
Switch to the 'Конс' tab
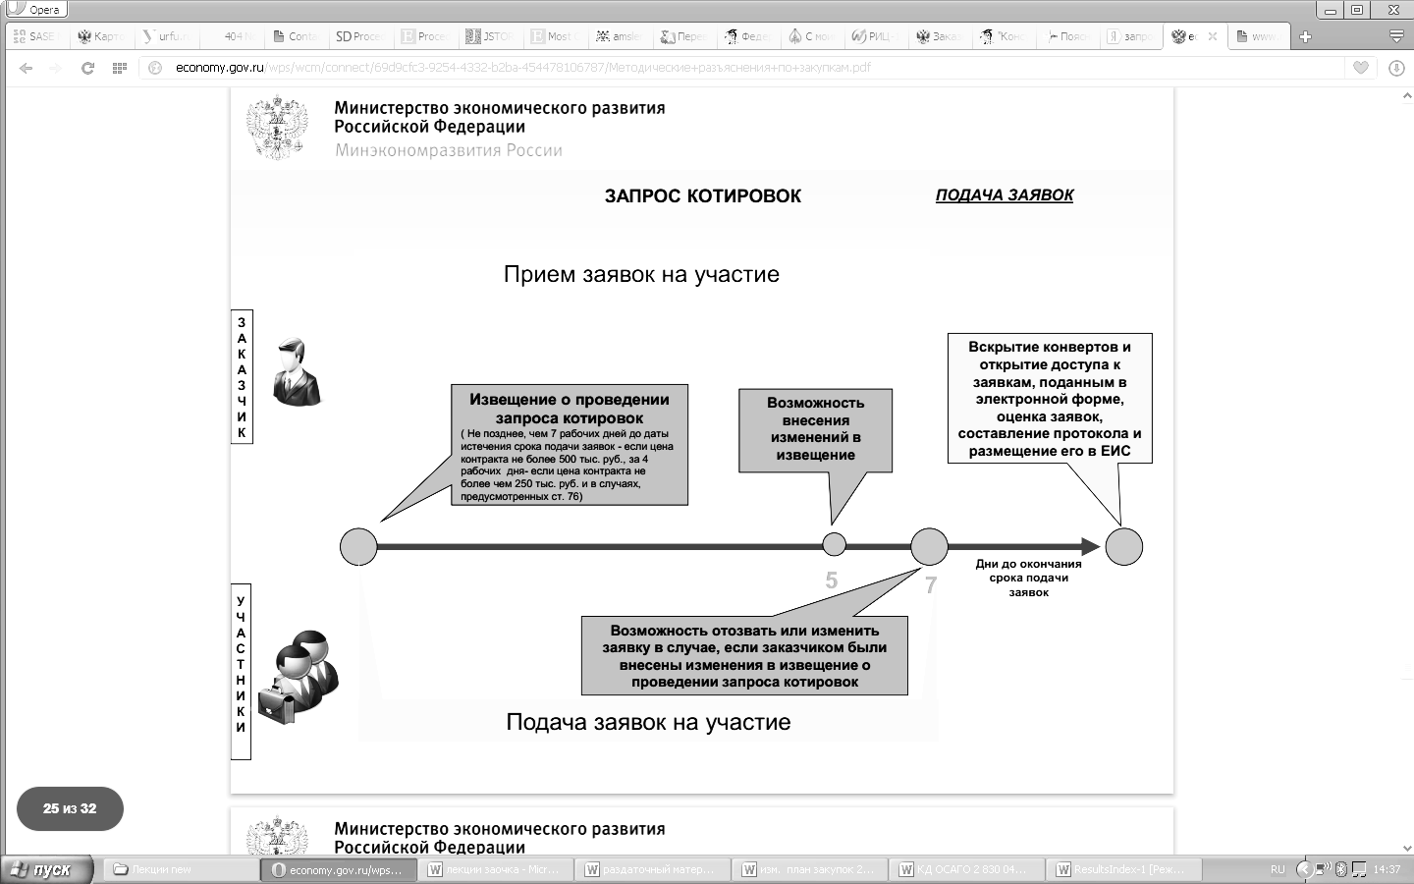click(1003, 36)
